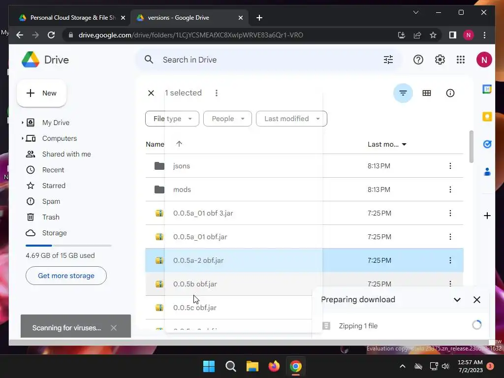
Task: Open more options for 0.0.5a-2 obf.jar
Action: [x=450, y=260]
